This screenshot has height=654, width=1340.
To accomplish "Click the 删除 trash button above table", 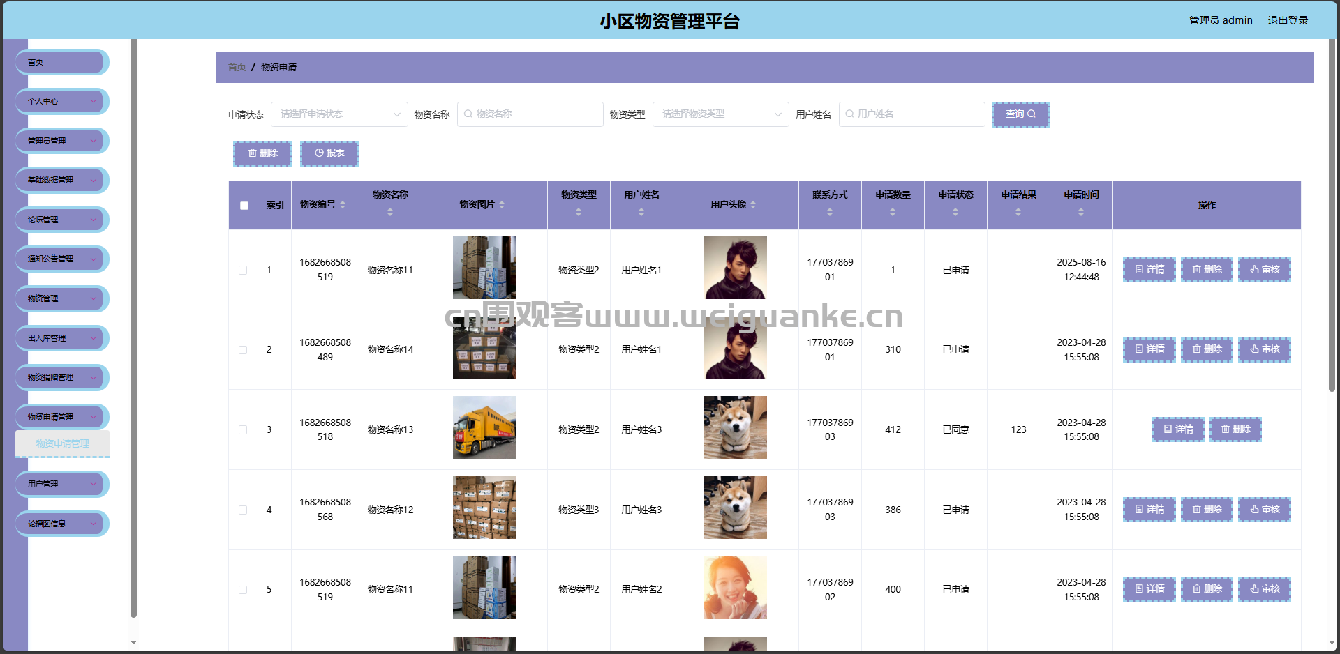I will pos(262,153).
